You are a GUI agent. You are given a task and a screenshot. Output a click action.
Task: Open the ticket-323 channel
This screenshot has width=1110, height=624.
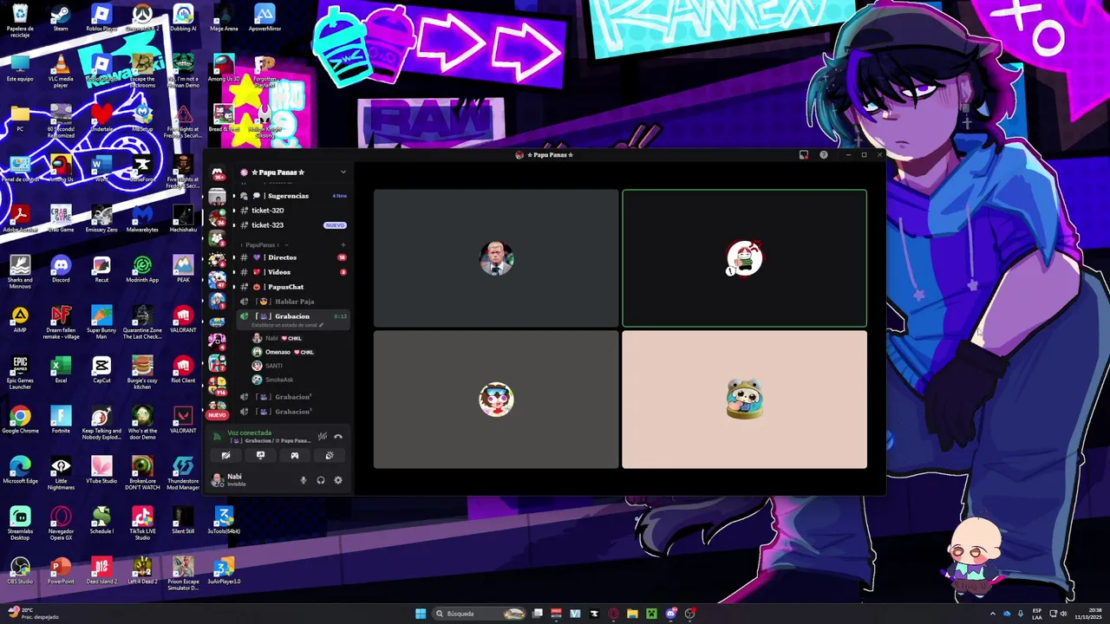pos(292,225)
